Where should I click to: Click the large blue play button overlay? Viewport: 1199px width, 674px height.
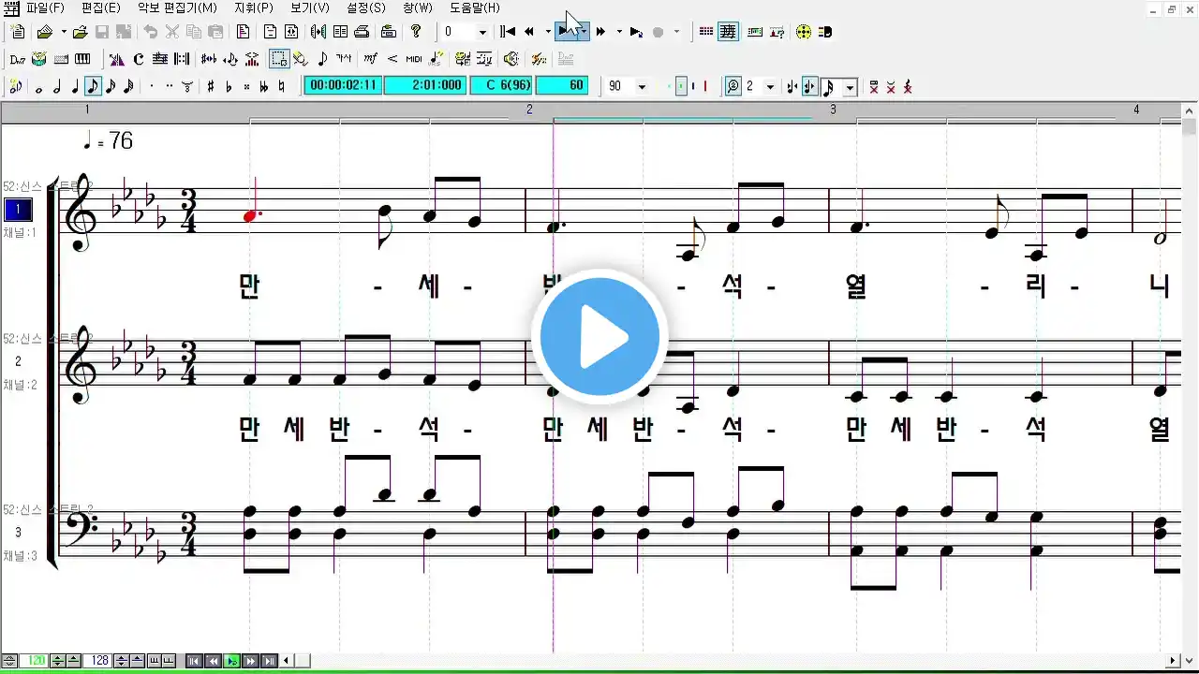click(599, 337)
